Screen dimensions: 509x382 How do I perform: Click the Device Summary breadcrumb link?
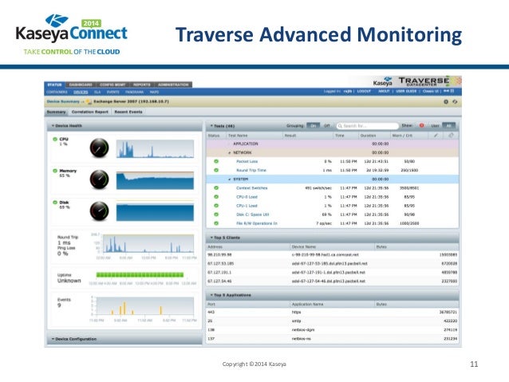pos(63,101)
